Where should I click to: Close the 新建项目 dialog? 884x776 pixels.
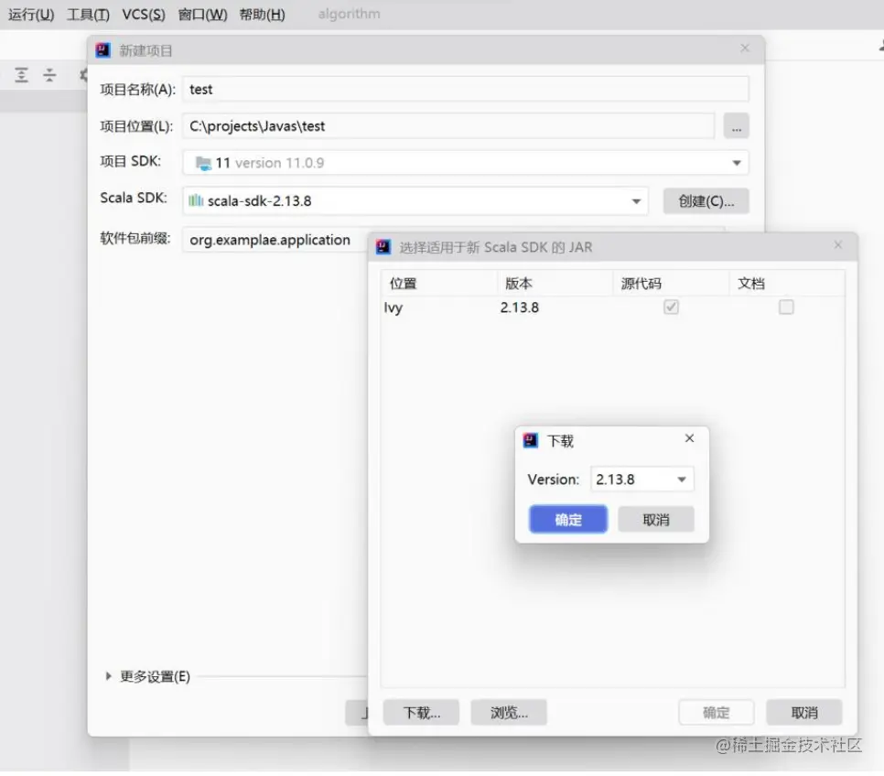[745, 48]
